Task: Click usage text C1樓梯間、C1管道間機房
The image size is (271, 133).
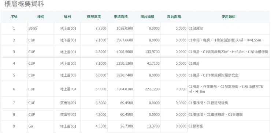Action: tap(208, 103)
